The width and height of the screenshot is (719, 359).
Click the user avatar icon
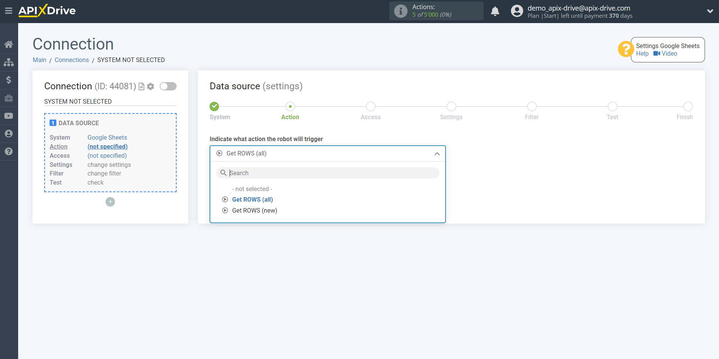[x=517, y=11]
